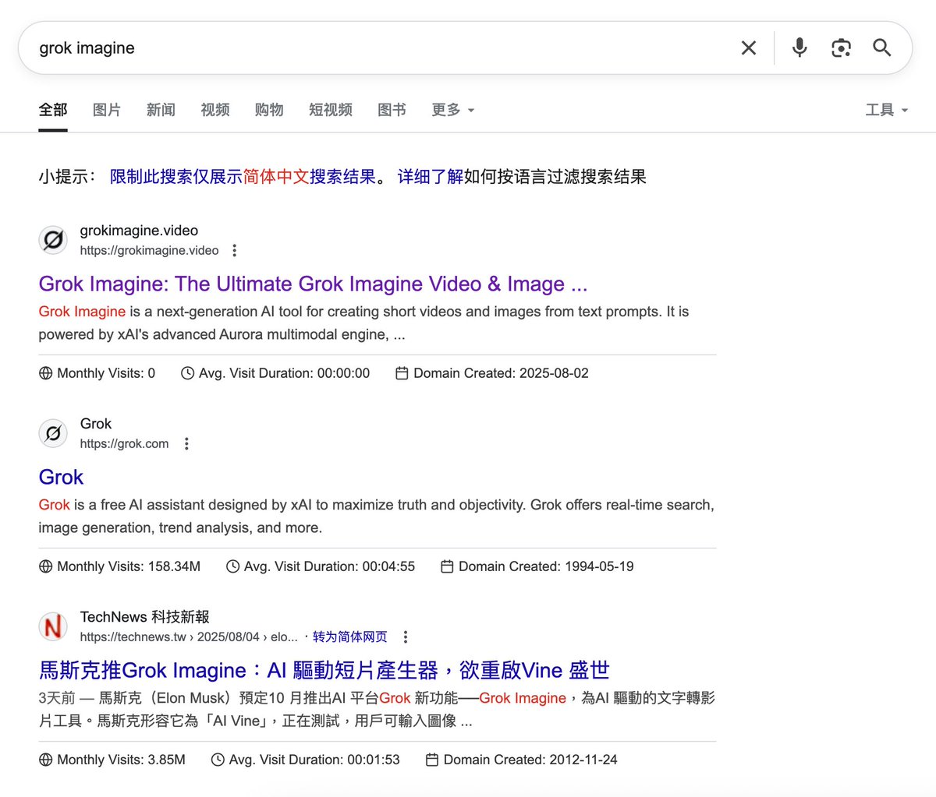Open the Grok result title link
Image resolution: width=936 pixels, height=797 pixels.
[61, 478]
